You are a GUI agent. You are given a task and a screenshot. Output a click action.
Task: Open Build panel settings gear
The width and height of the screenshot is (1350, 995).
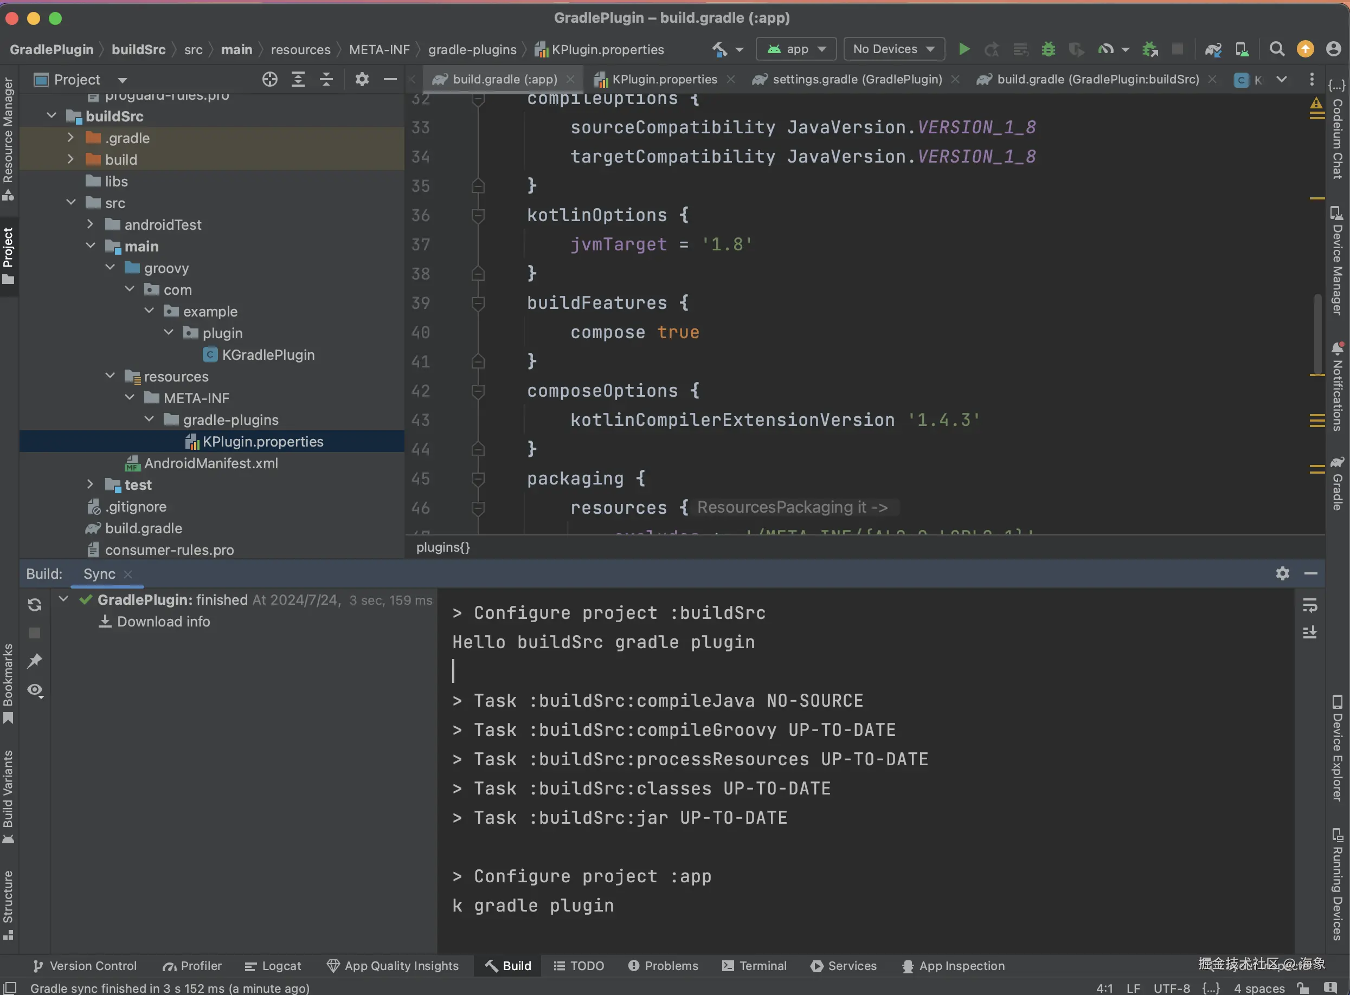[1283, 573]
